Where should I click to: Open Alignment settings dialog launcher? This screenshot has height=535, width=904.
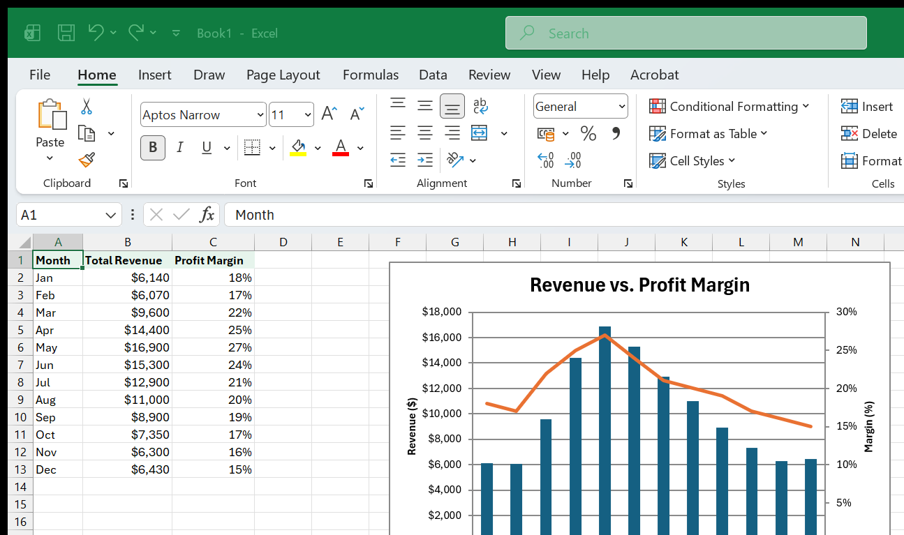[x=517, y=183]
